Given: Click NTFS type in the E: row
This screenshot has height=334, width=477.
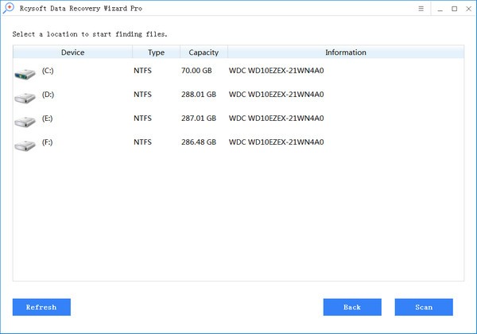Looking at the screenshot, I should [x=142, y=118].
